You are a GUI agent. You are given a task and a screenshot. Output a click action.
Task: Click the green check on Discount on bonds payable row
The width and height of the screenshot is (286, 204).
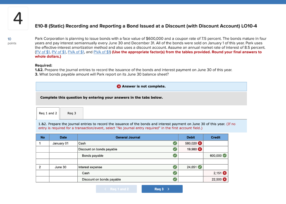(x=175, y=149)
